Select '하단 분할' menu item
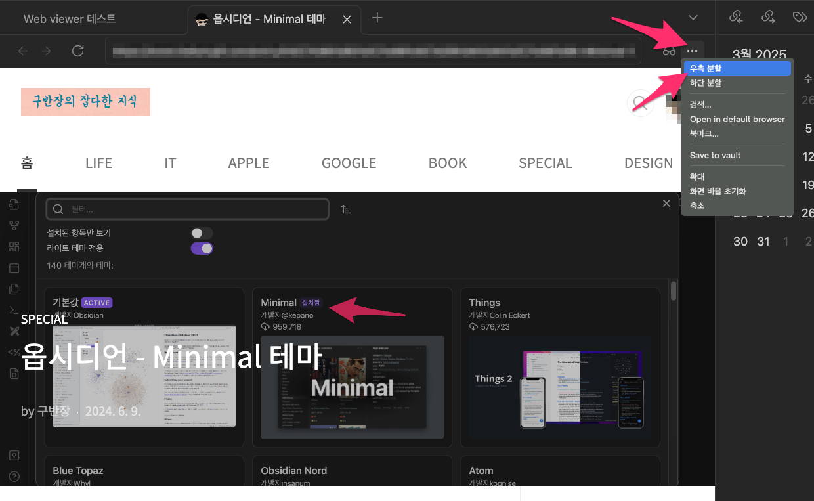 point(737,83)
